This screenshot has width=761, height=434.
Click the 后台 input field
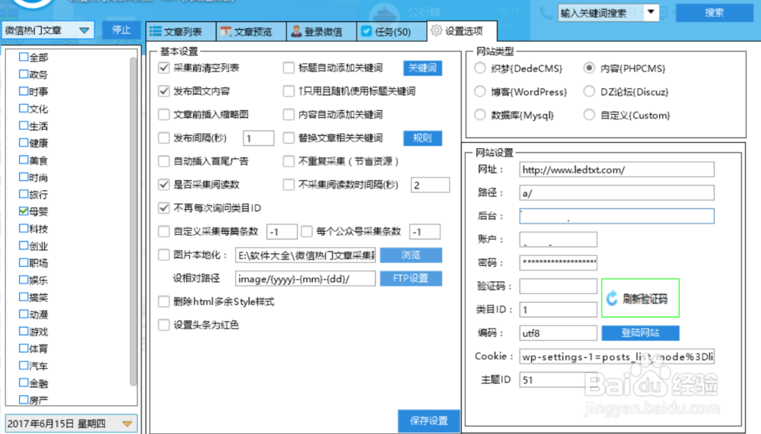coord(617,217)
